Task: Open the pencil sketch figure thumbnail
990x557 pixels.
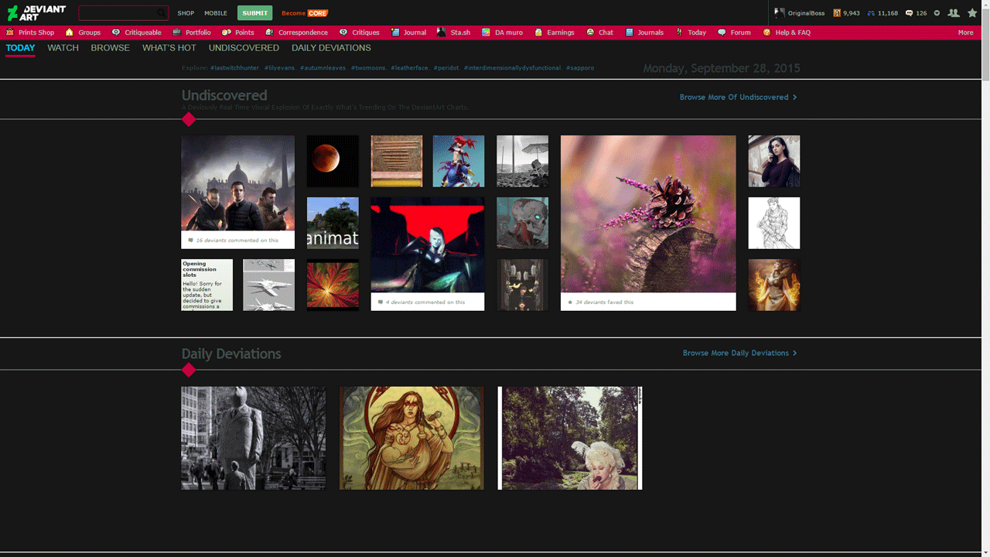Action: [774, 223]
